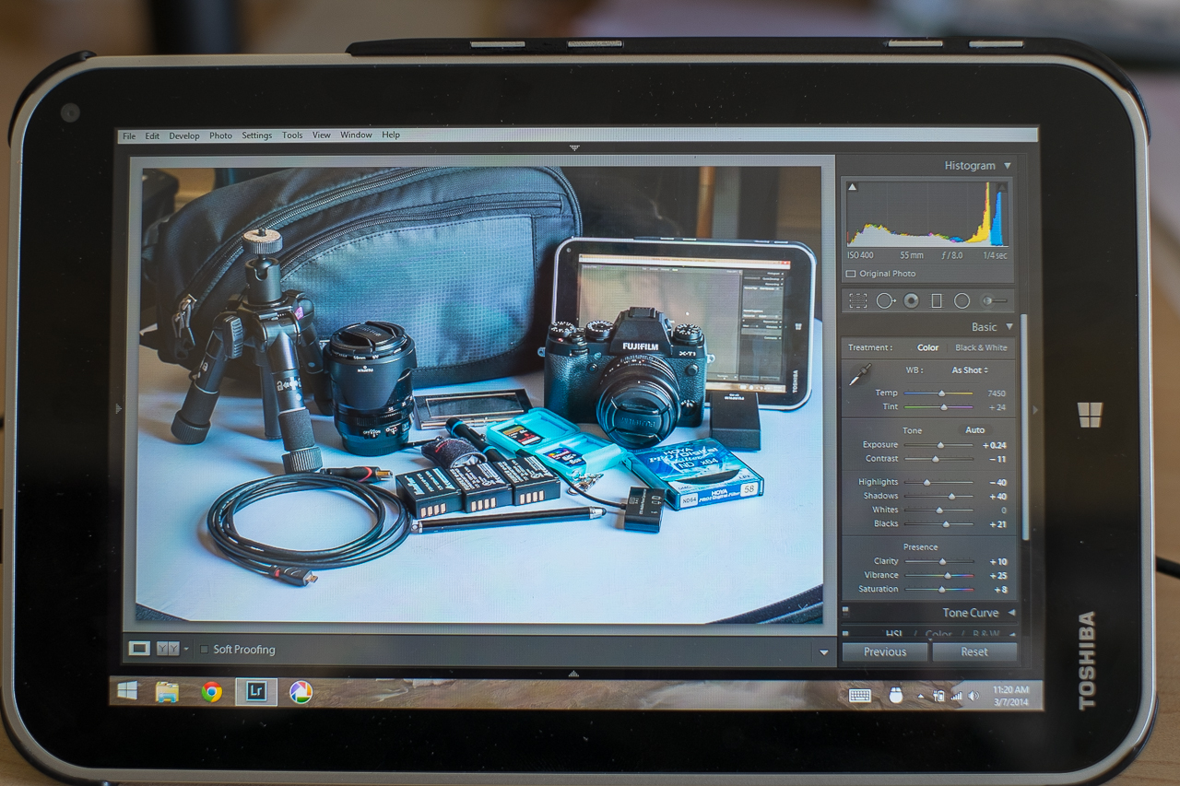
Task: Open the View menu
Action: (321, 135)
